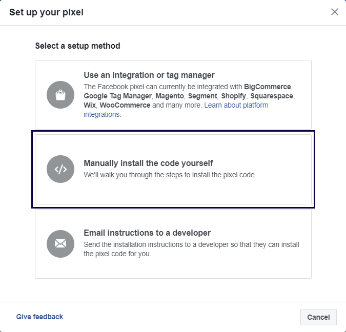Open 'Learn about platform integrations' link
This screenshot has height=332, width=346.
(236, 105)
